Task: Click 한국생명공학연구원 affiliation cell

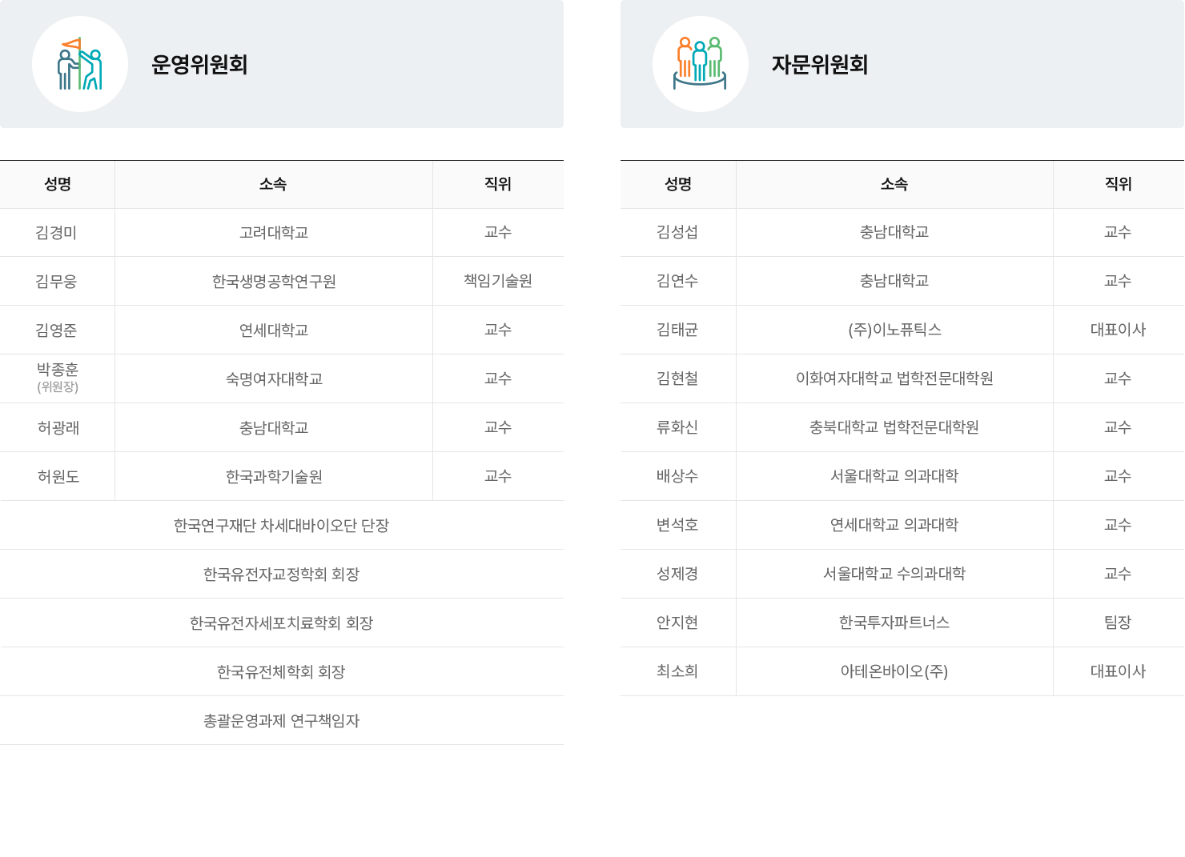Action: 274,282
